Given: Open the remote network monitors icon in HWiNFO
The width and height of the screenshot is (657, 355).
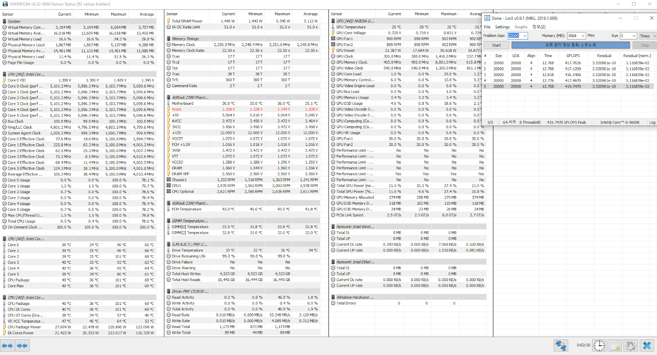Looking at the screenshot, I should click(x=561, y=346).
